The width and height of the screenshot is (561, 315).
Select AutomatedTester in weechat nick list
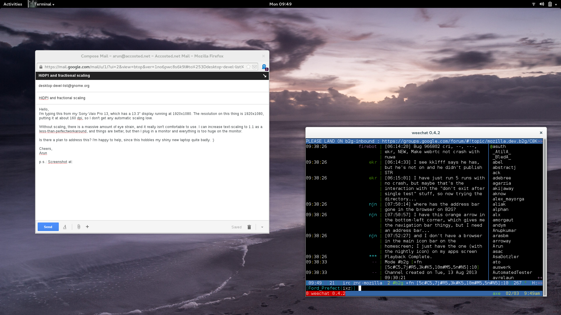point(512,272)
